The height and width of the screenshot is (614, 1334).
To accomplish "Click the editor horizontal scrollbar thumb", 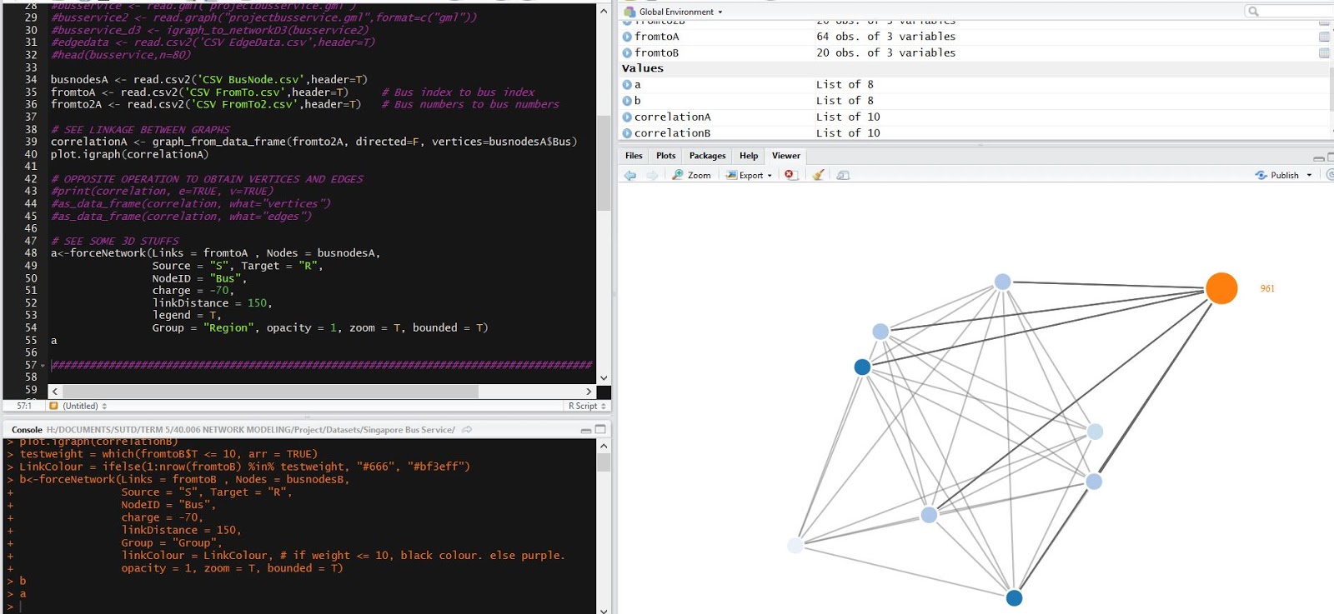I will (x=270, y=391).
